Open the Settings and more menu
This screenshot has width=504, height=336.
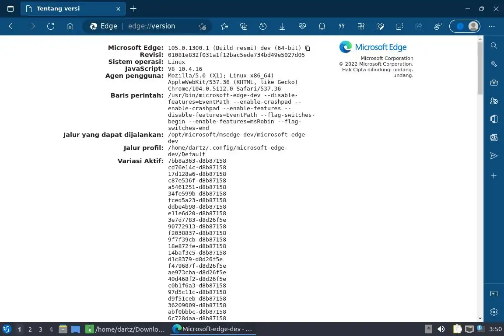(x=492, y=26)
